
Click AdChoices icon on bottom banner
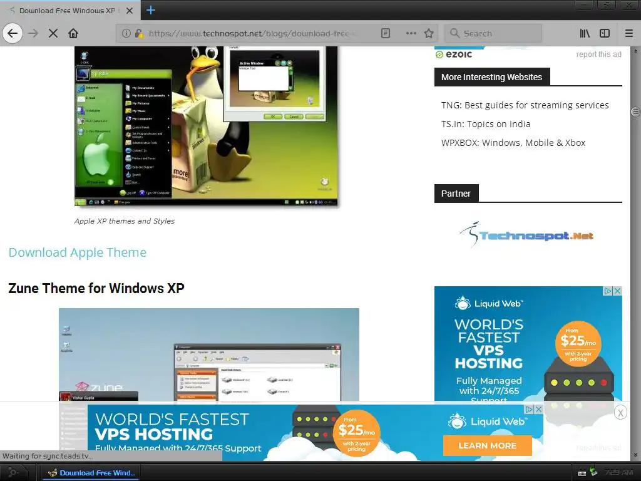pyautogui.click(x=530, y=409)
